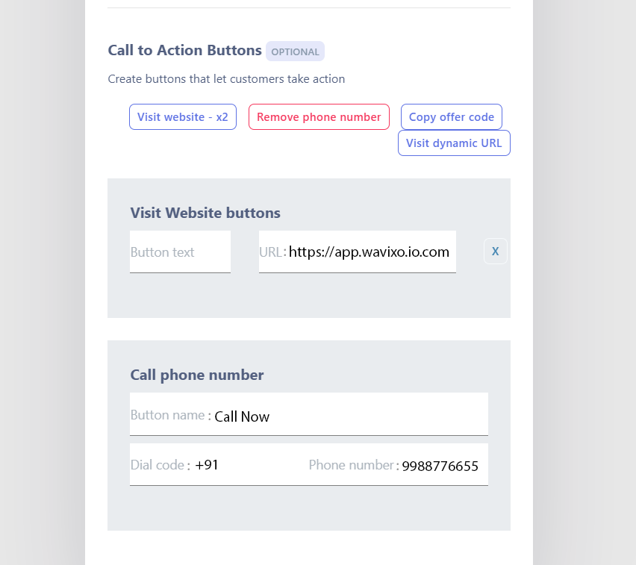The image size is (636, 565).
Task: Click the Button text placeholder
Action: (163, 252)
